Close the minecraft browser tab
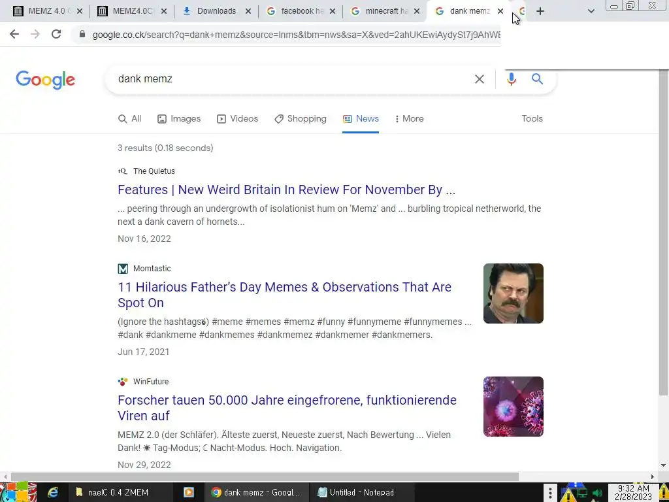The image size is (669, 502). click(417, 11)
